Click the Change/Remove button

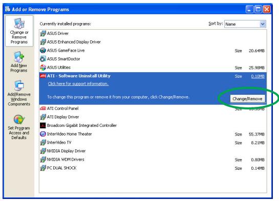click(x=247, y=99)
